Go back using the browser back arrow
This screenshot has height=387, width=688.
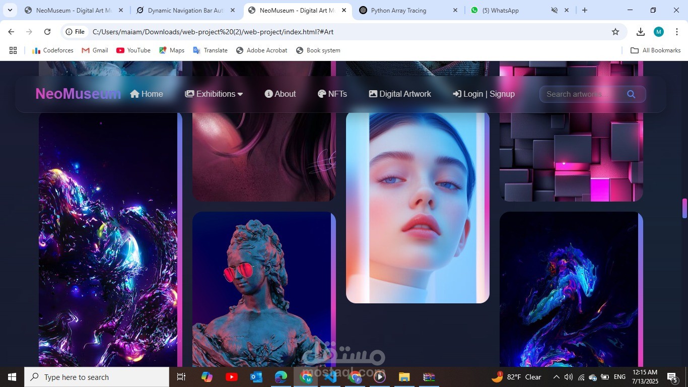click(11, 32)
